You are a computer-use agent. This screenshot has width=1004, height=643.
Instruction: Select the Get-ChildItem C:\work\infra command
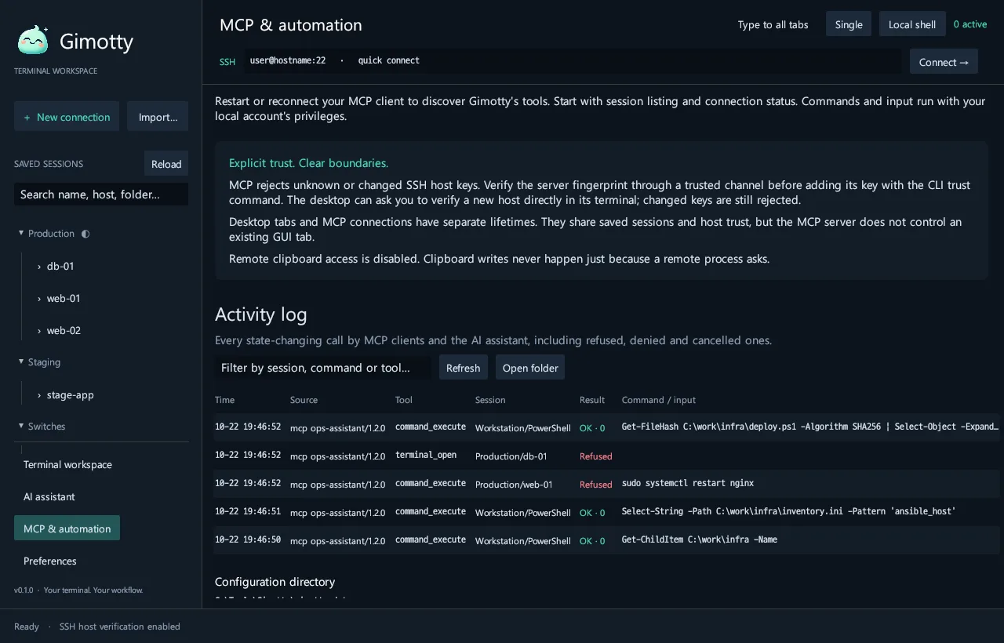click(x=700, y=540)
